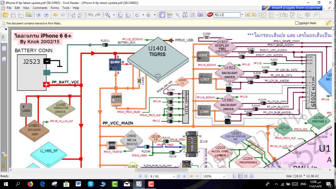Go to previous view with yellow left arrow
This screenshot has width=336, height=189.
[x=55, y=15]
